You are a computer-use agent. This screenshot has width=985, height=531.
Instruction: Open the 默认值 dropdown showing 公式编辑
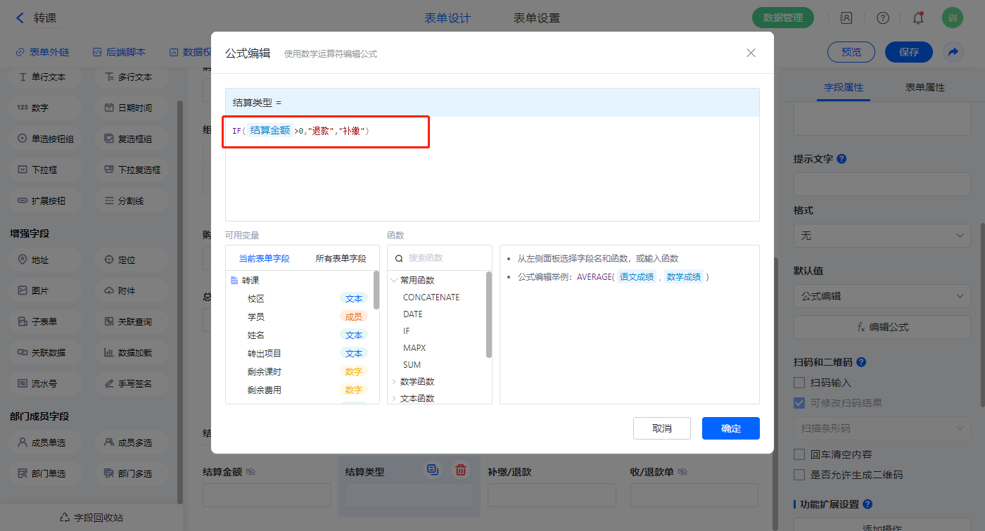(x=882, y=296)
